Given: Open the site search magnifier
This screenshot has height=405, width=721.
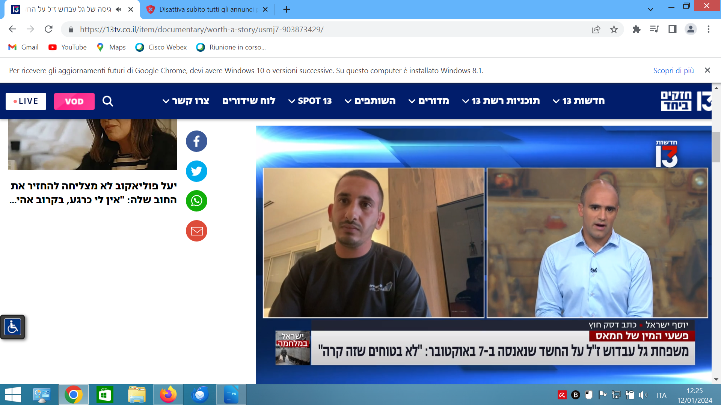Looking at the screenshot, I should (108, 101).
